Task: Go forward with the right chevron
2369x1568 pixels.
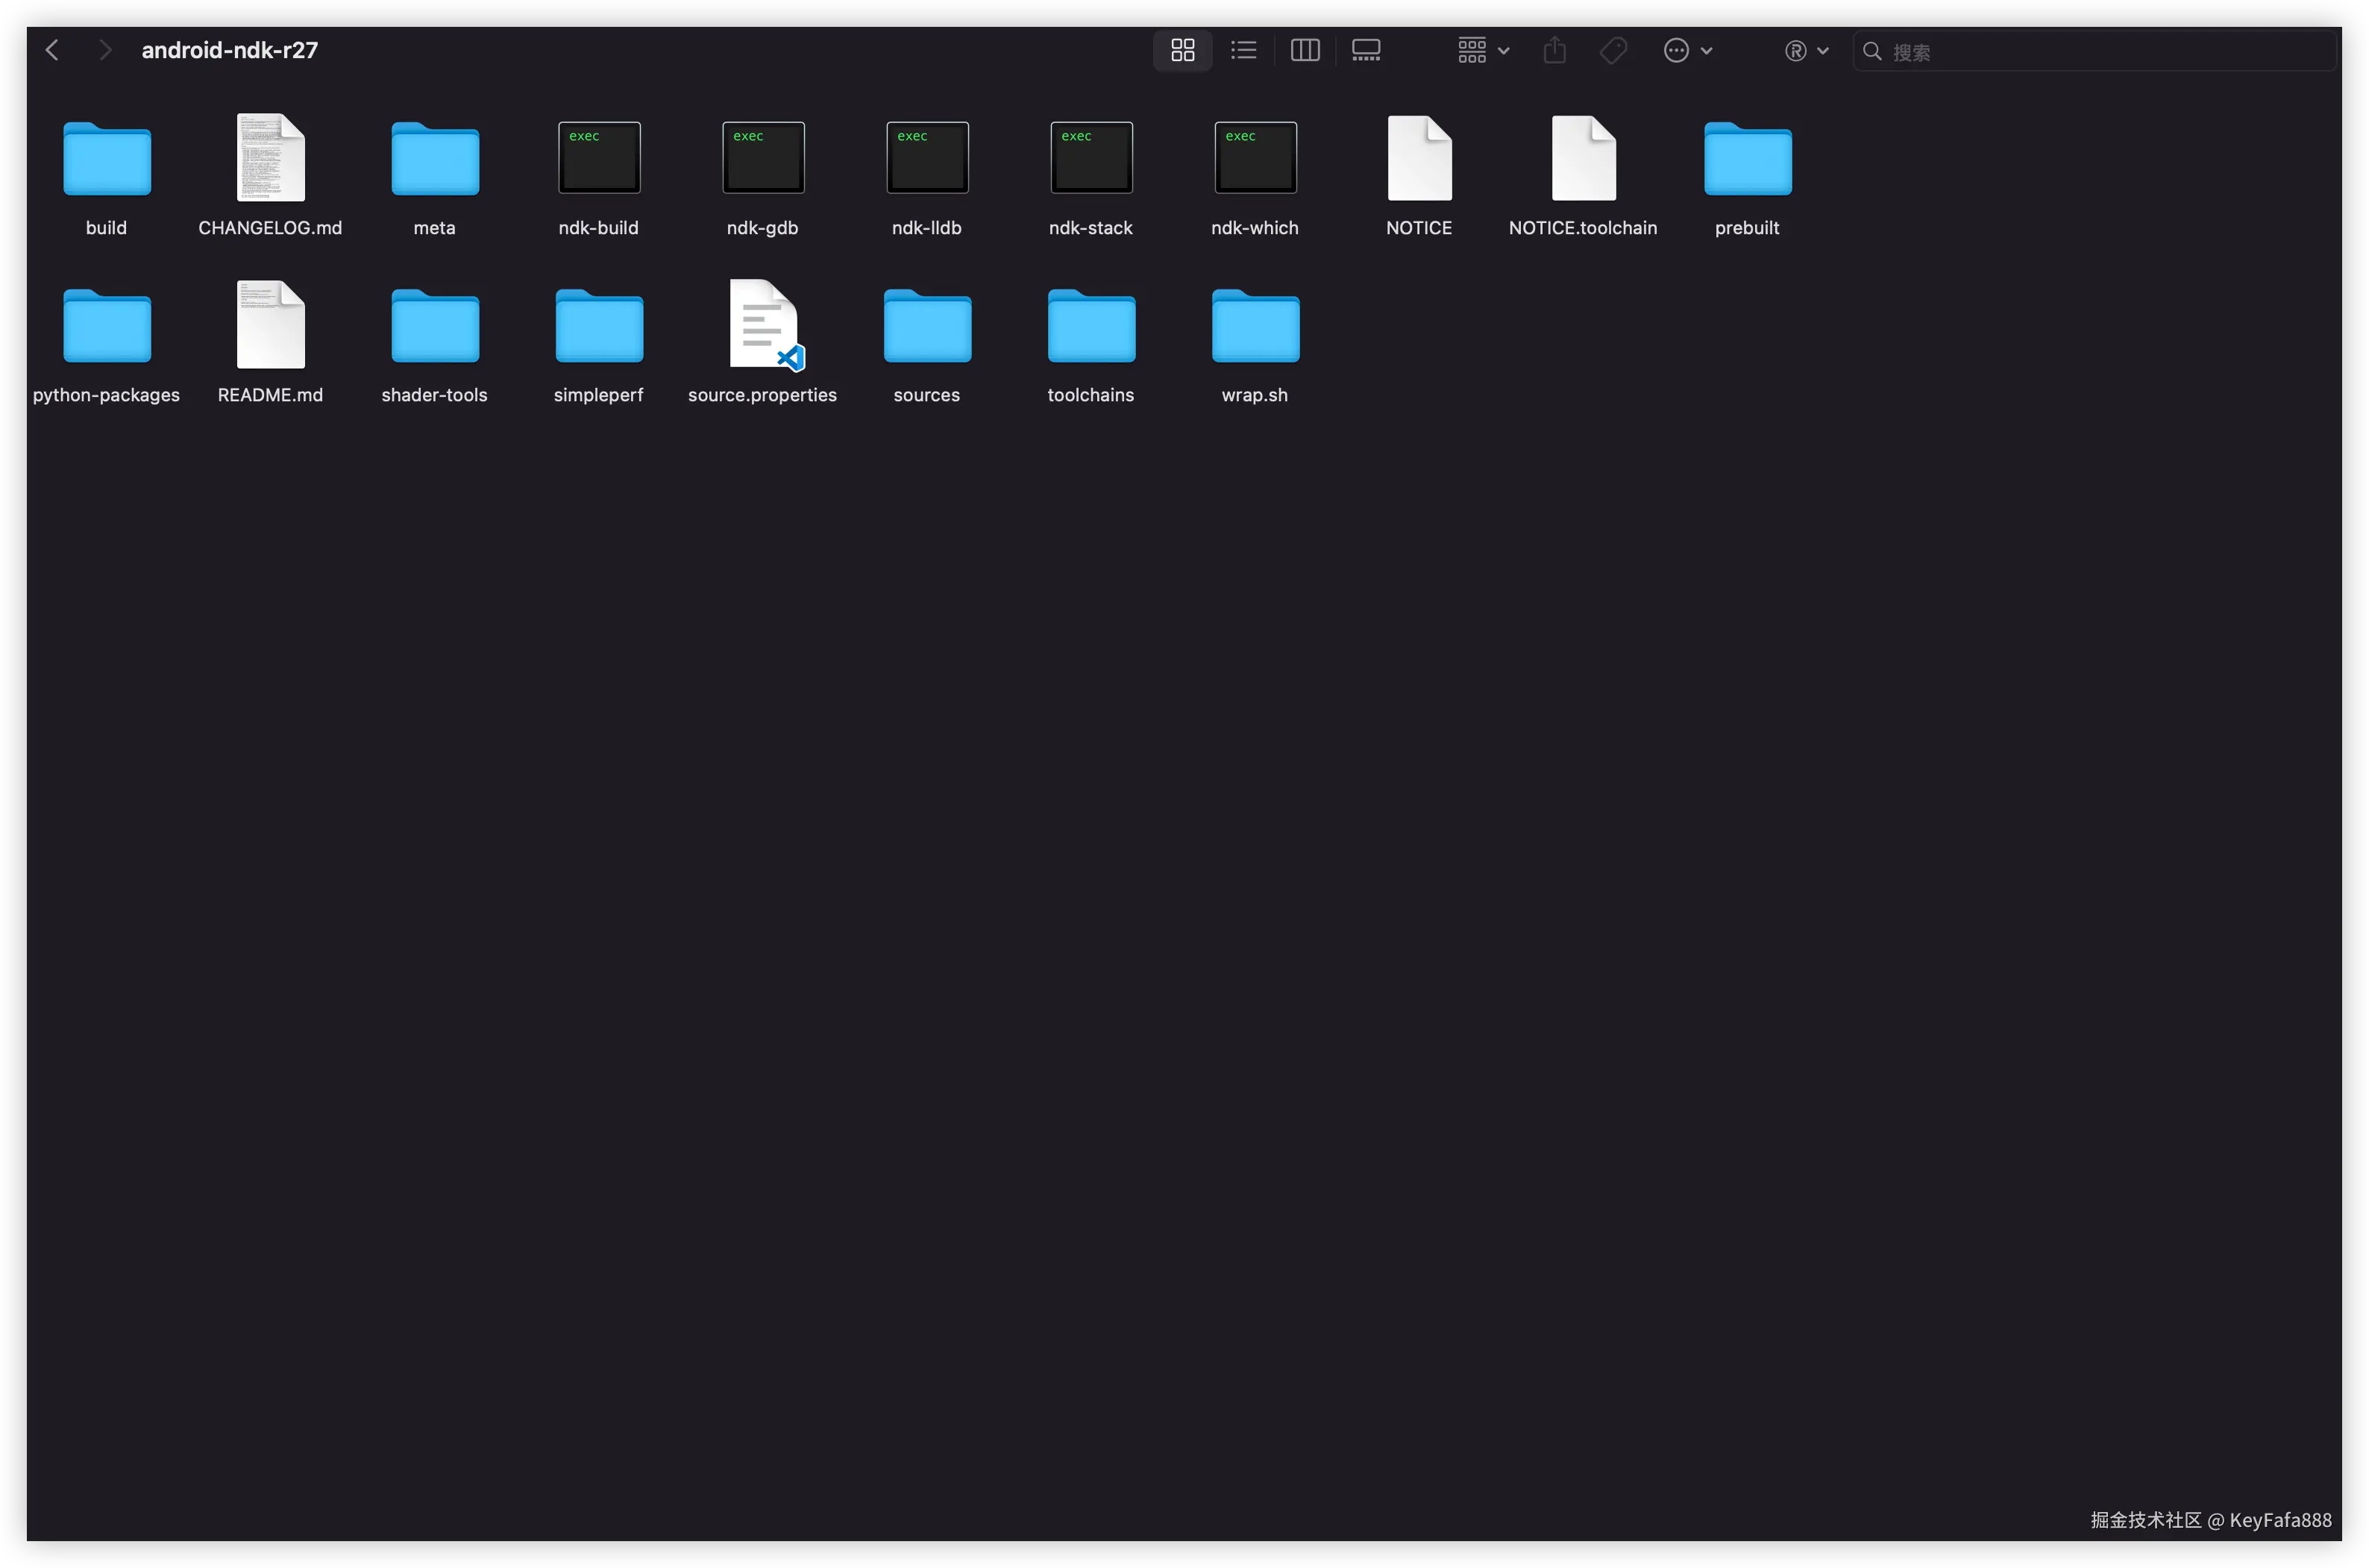Action: click(105, 50)
